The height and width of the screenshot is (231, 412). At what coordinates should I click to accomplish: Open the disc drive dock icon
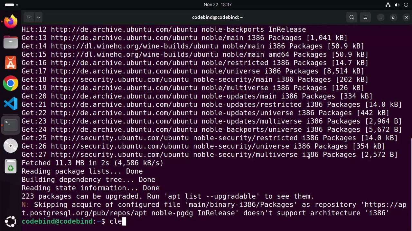11,146
